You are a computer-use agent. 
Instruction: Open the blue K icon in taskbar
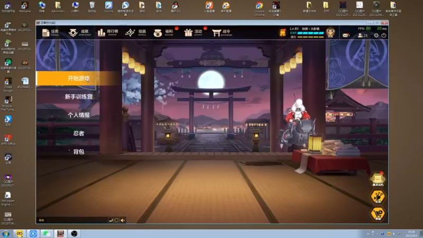pyautogui.click(x=33, y=233)
